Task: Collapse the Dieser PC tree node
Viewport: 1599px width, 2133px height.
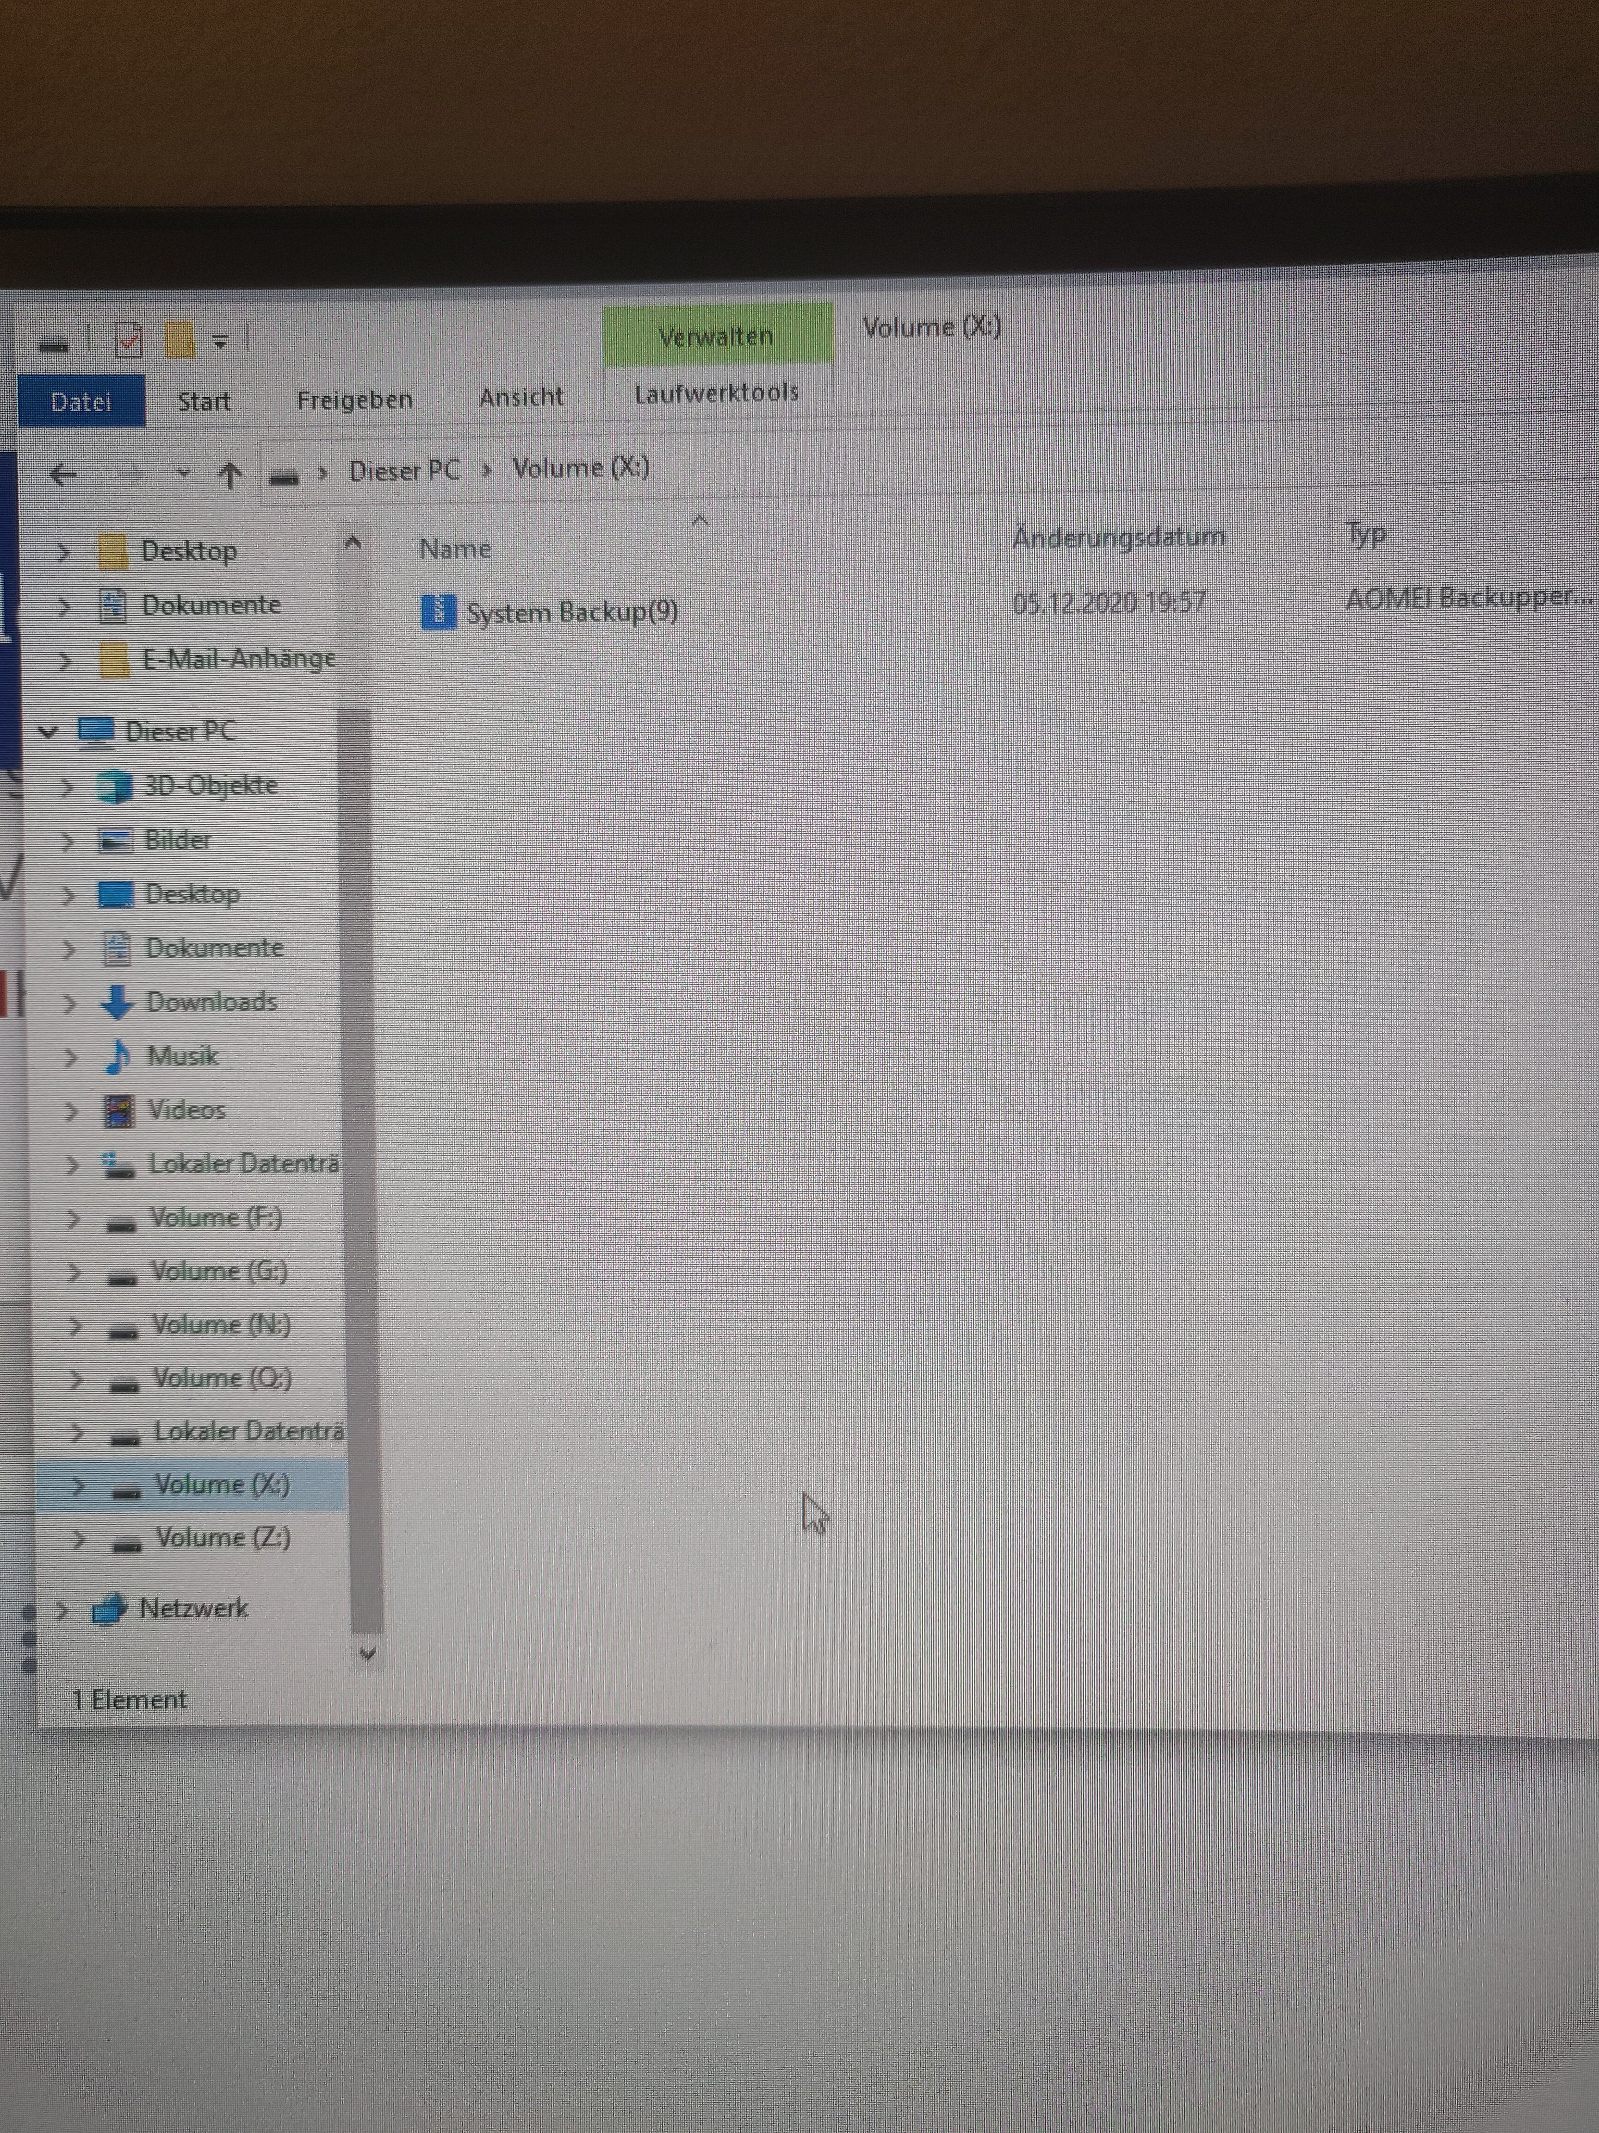Action: (x=48, y=733)
